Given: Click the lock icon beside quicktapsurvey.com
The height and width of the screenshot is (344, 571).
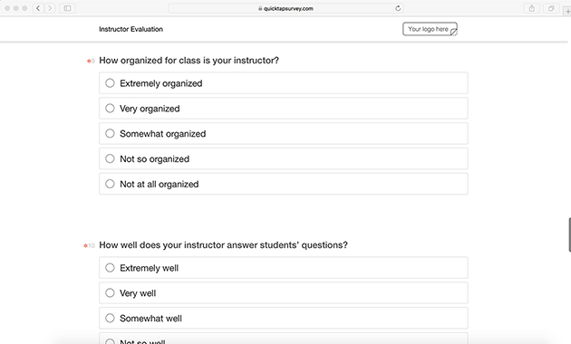Looking at the screenshot, I should (x=260, y=8).
